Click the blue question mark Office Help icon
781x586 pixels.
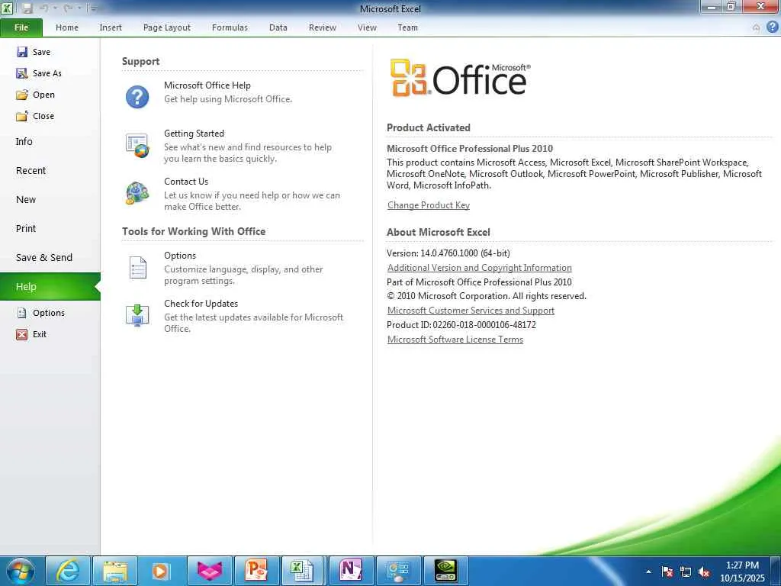point(137,97)
